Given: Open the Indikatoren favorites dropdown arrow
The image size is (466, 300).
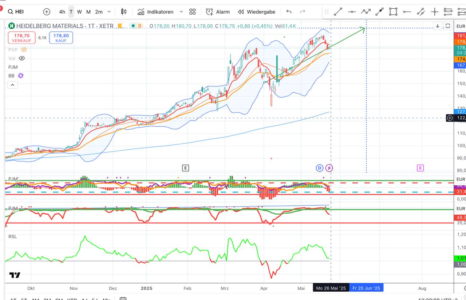Looking at the screenshot, I should pos(181,12).
